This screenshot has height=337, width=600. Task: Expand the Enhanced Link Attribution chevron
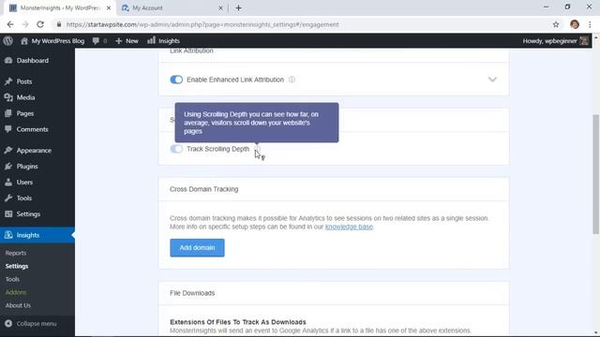pos(492,80)
